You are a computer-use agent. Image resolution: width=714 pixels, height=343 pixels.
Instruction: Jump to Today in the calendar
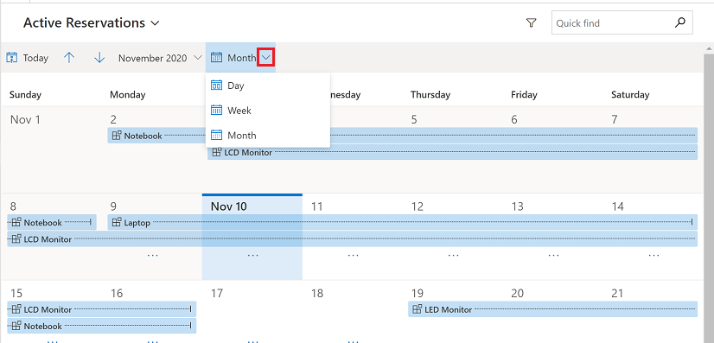(28, 58)
